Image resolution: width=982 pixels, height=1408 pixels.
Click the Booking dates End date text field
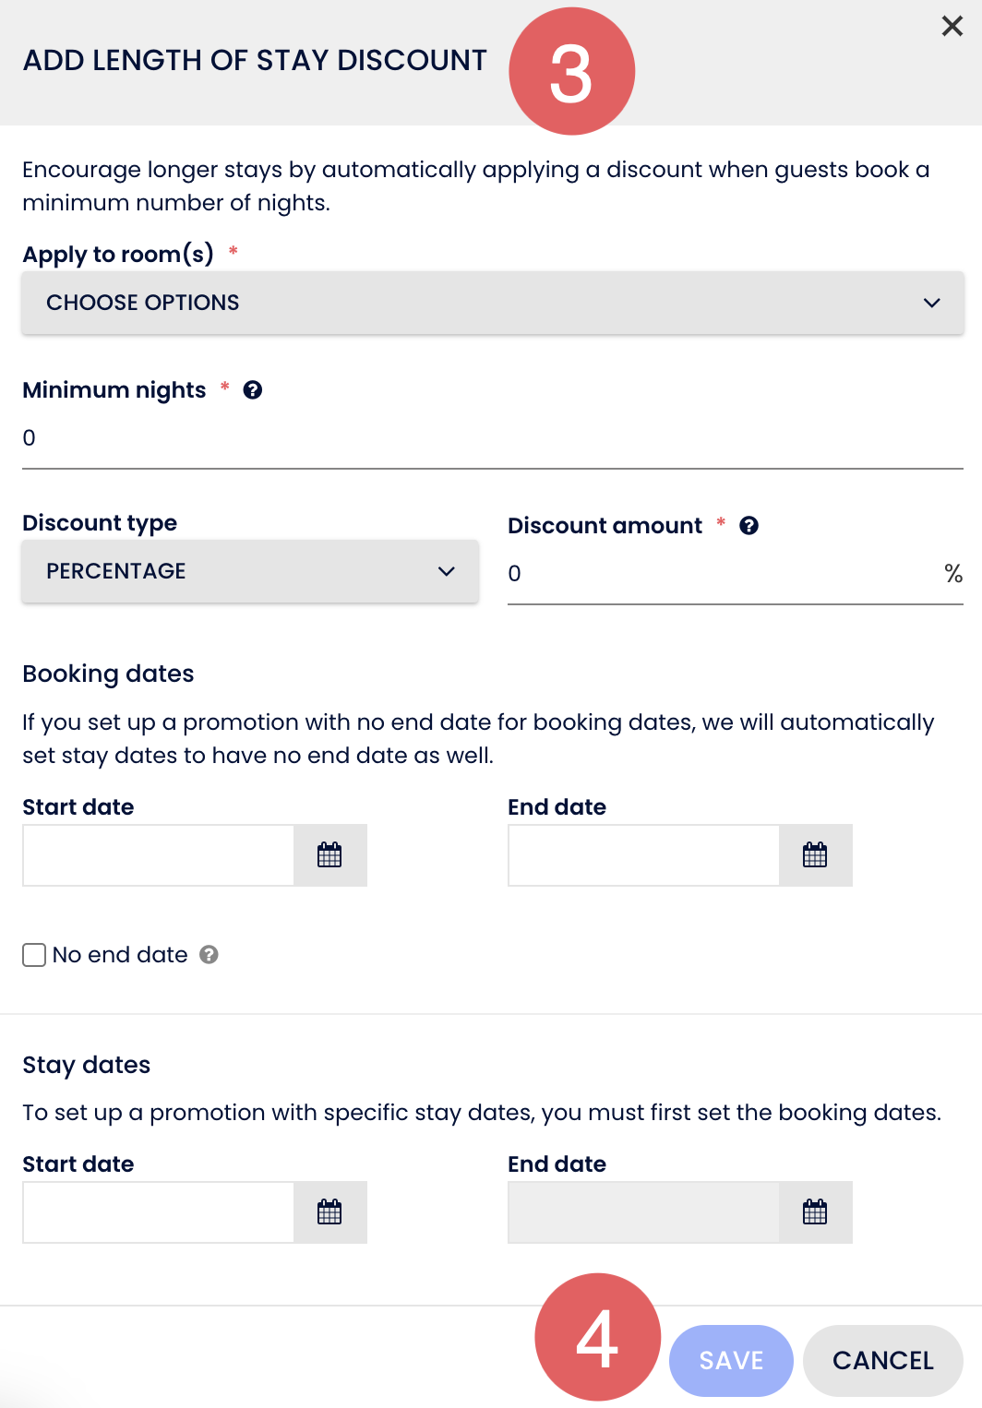coord(644,855)
